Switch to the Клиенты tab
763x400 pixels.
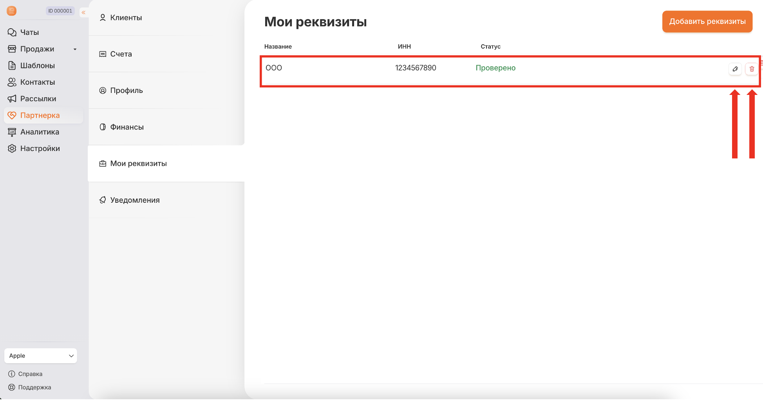(x=126, y=18)
